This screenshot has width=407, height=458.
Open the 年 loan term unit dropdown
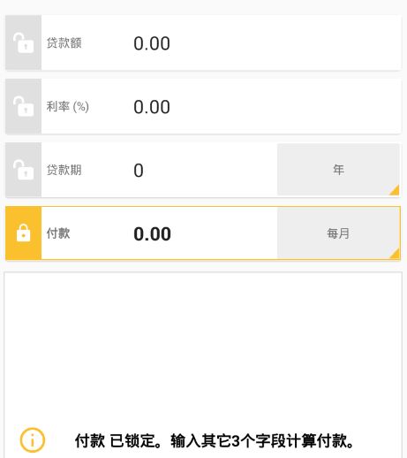coord(338,170)
